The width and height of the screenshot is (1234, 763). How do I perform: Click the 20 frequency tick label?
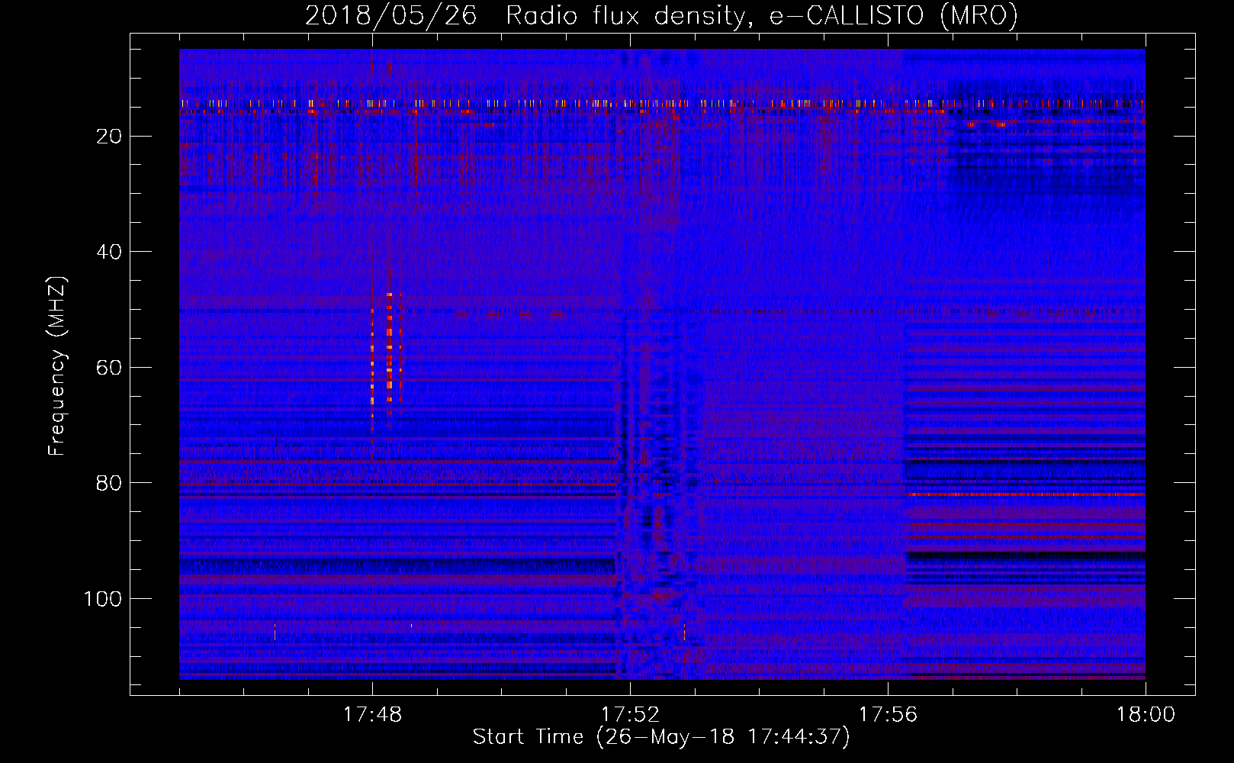pyautogui.click(x=109, y=137)
